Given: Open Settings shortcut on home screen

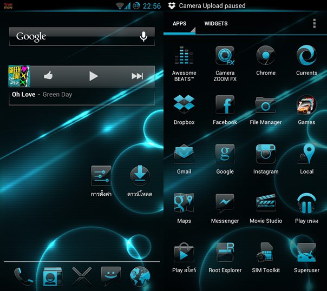Looking at the screenshot, I should [x=101, y=175].
